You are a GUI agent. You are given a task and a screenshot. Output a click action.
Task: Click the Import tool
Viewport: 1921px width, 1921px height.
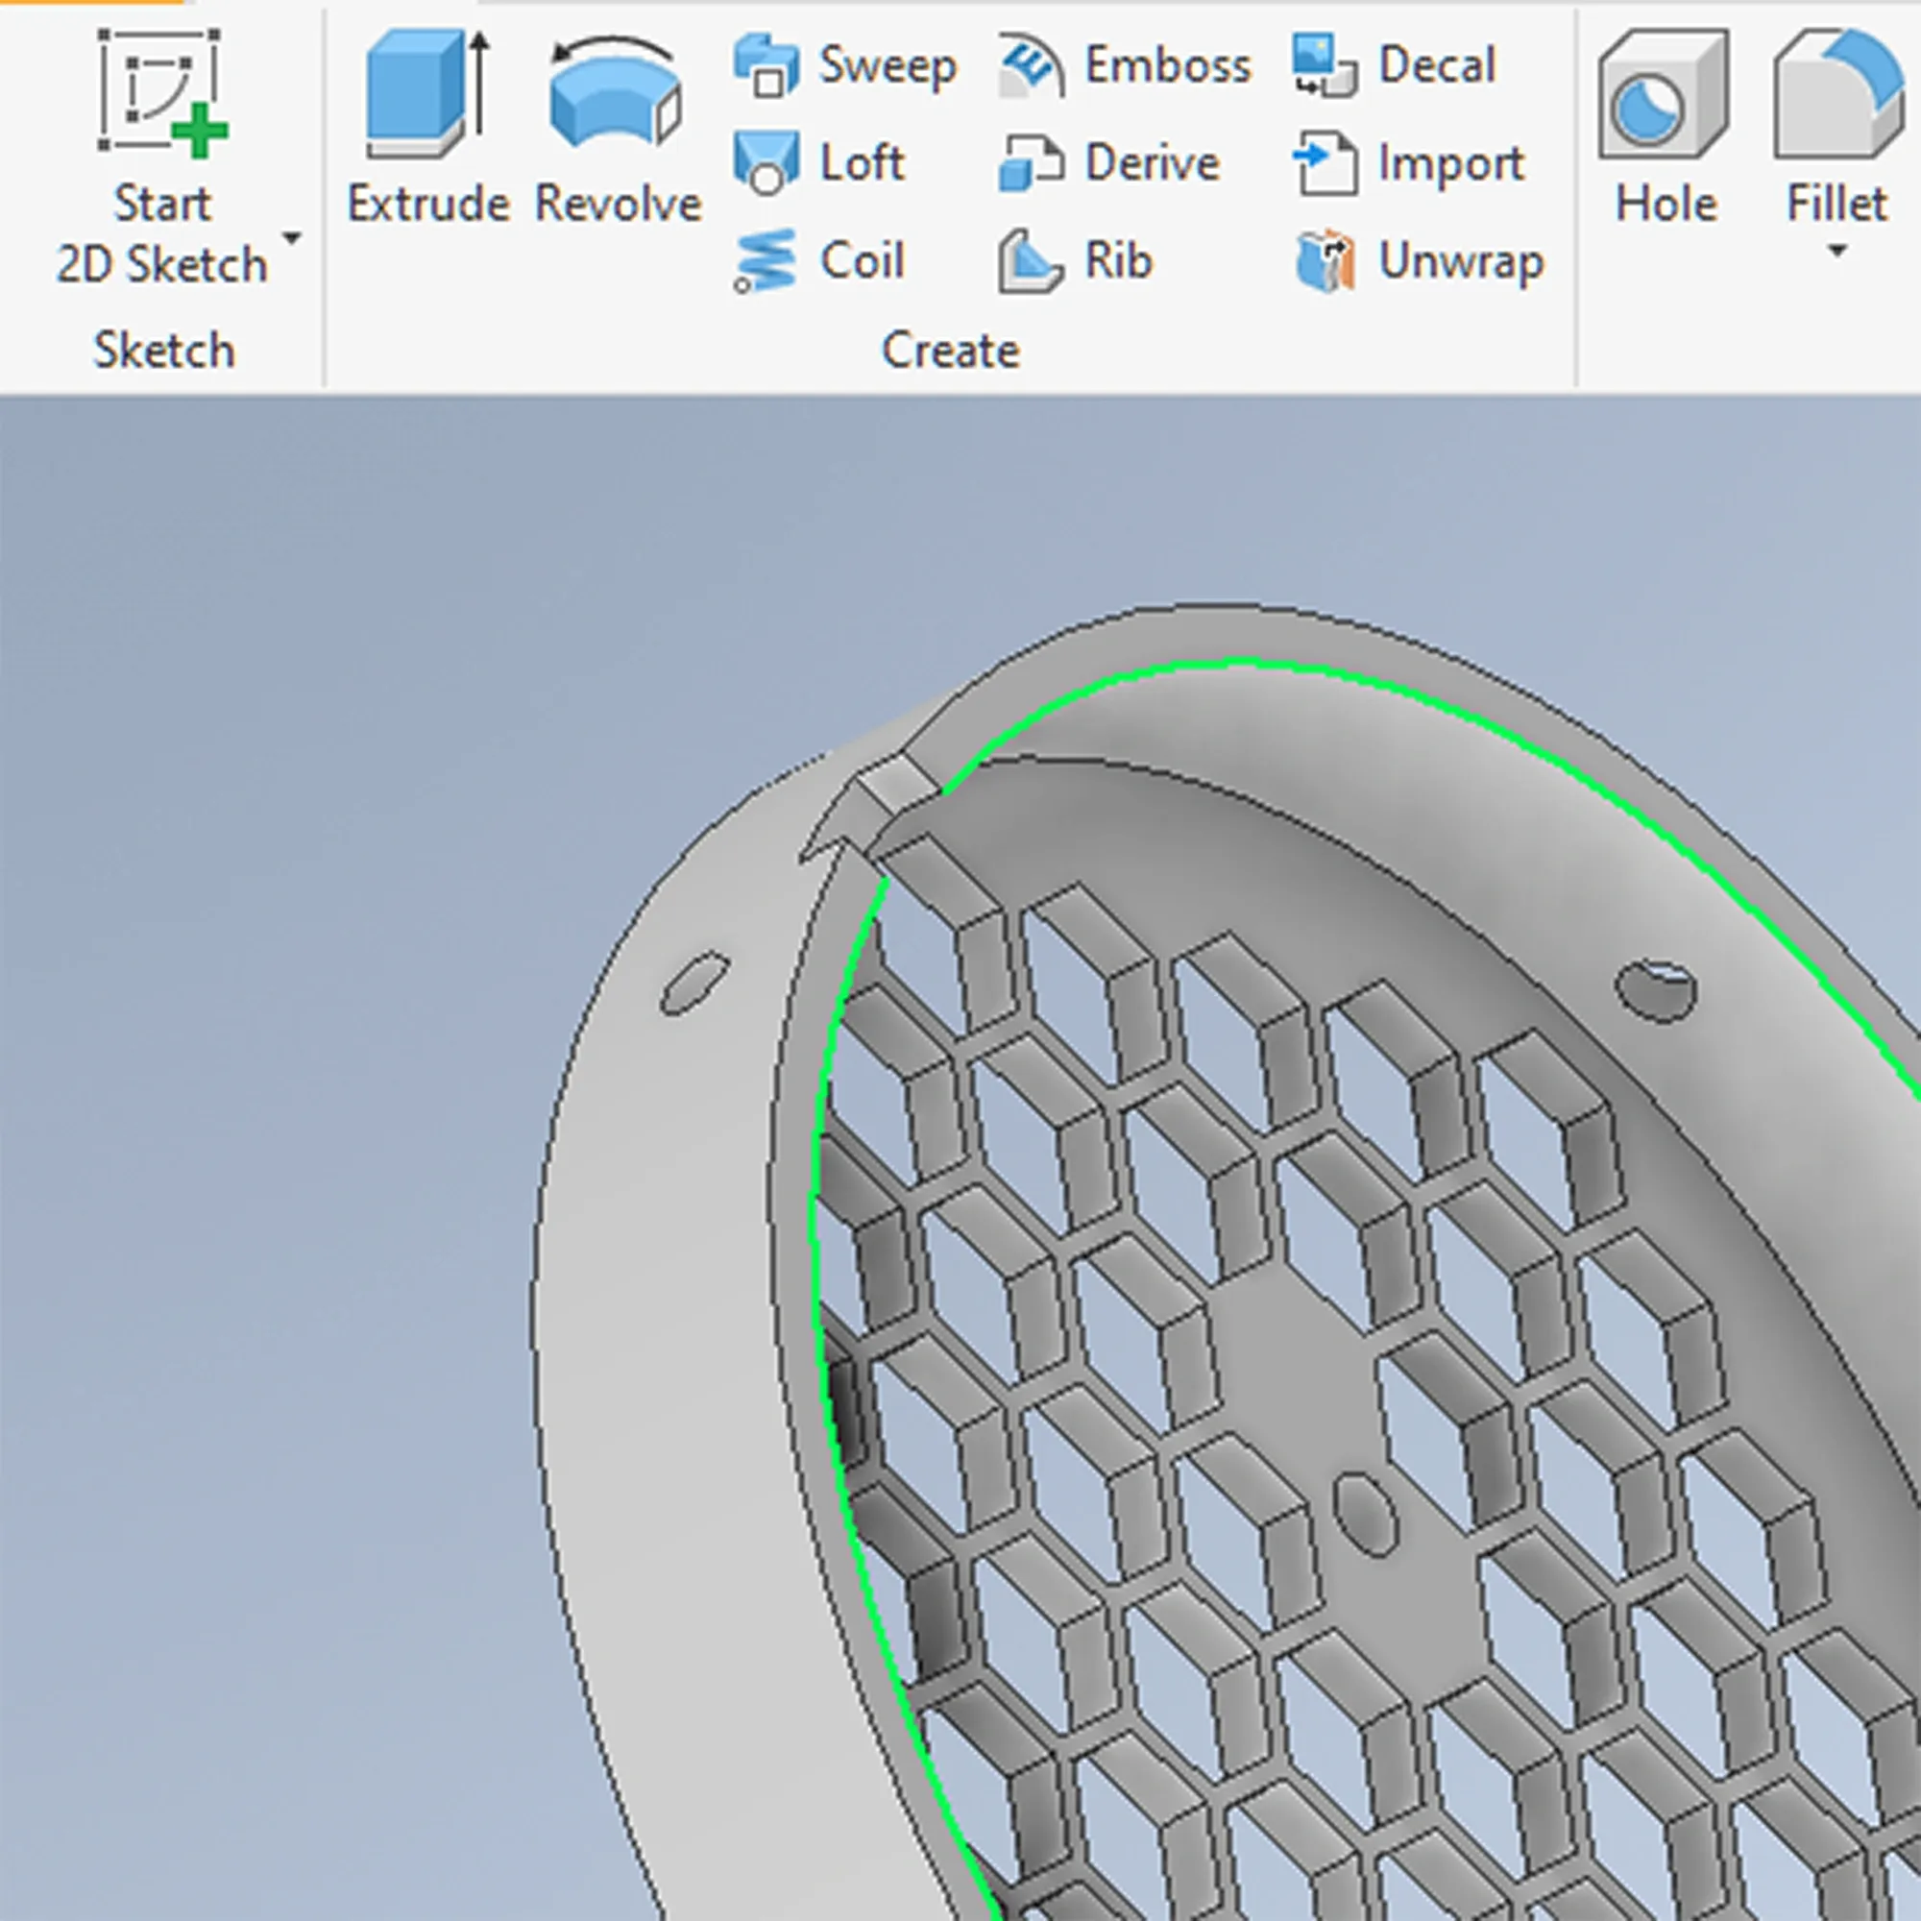tap(1408, 162)
